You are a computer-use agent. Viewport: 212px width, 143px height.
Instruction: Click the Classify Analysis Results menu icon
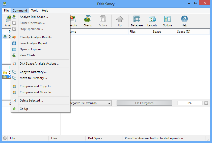[14, 37]
